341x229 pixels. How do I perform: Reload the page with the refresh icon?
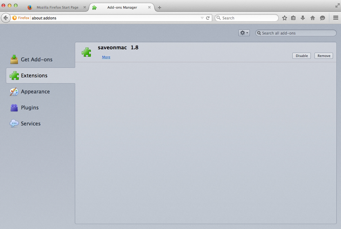point(208,18)
